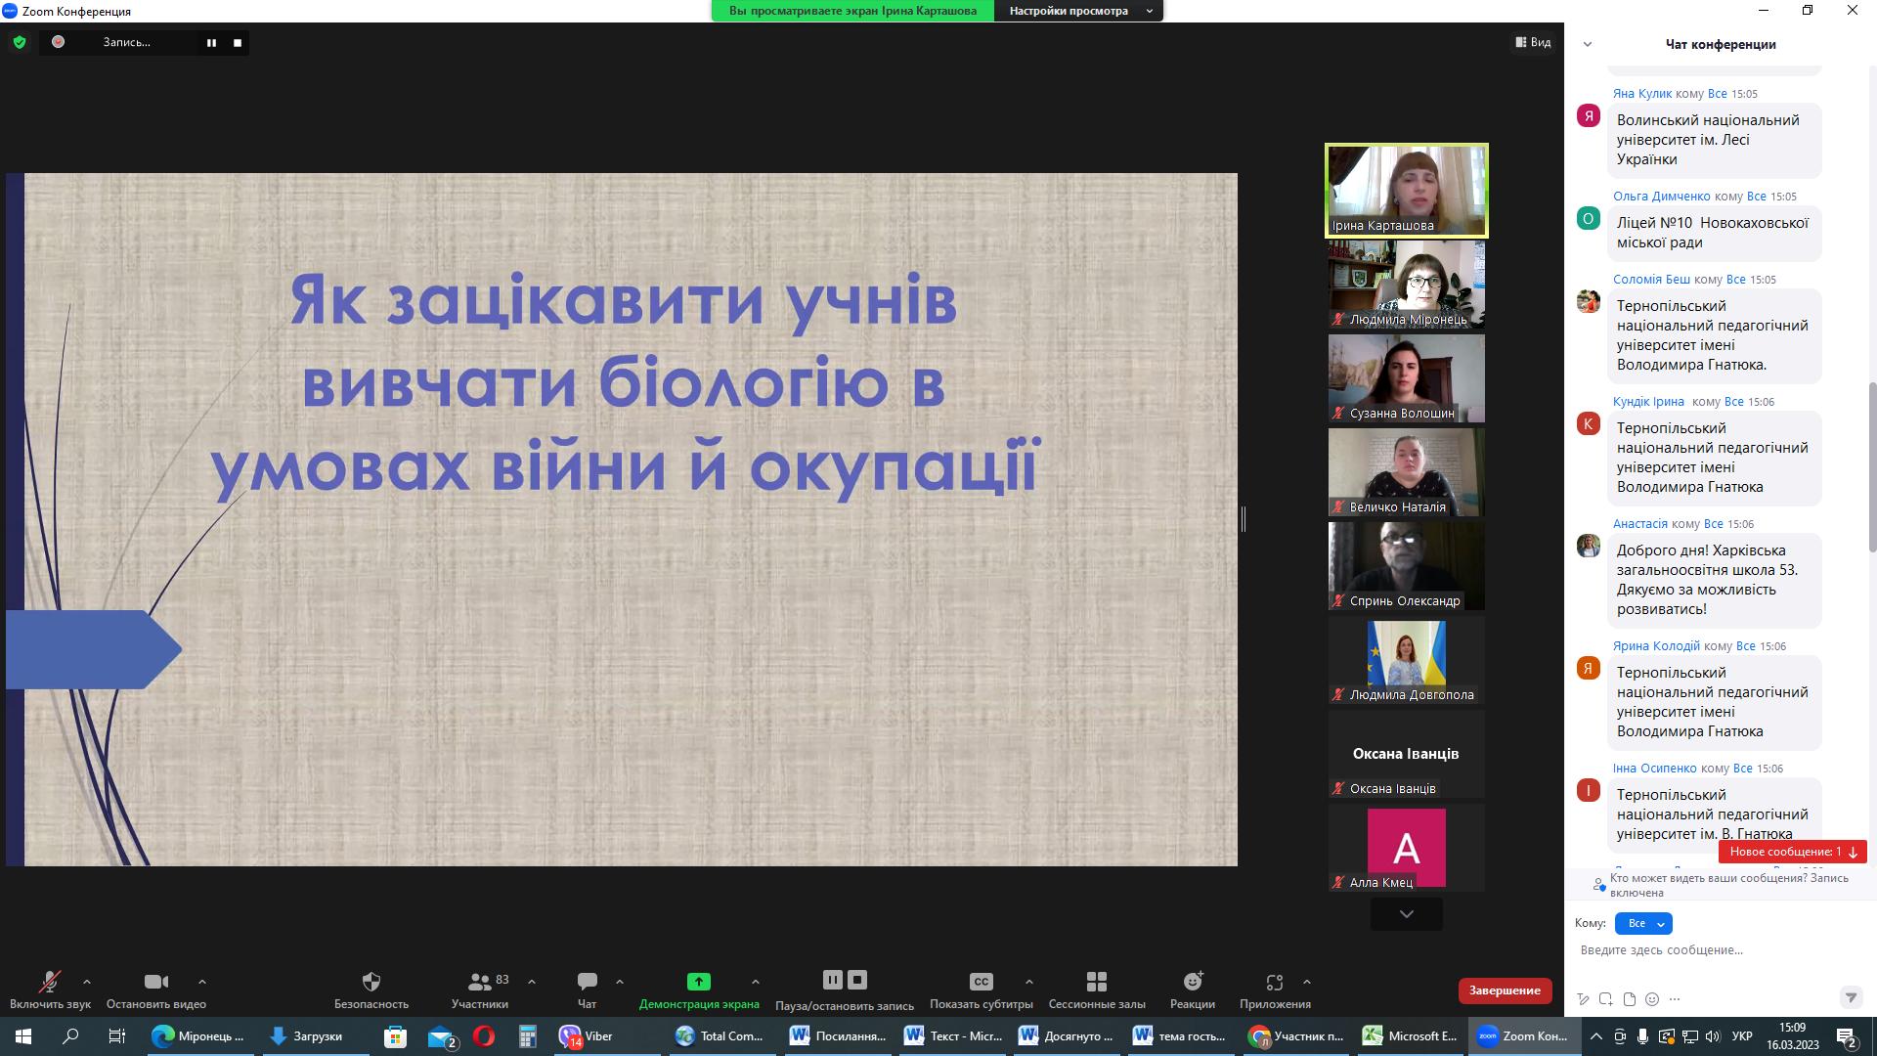
Task: Click the send message arrow icon
Action: 1850,998
